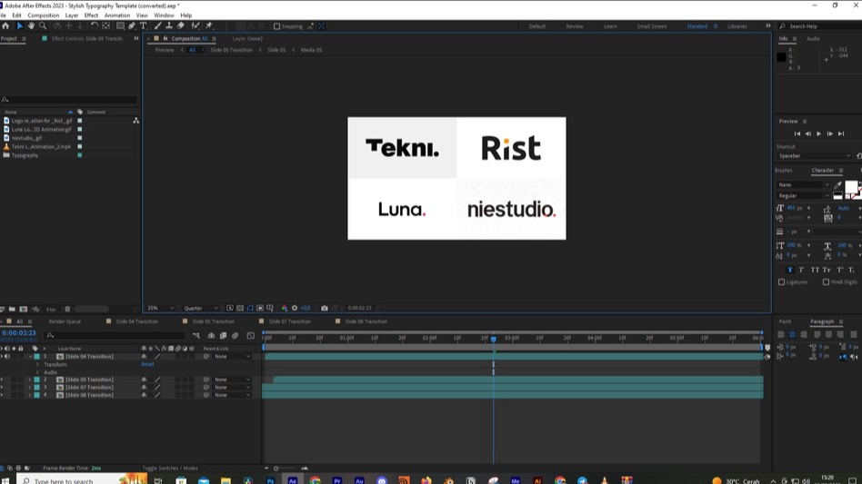Screen dimensions: 862x484
Task: Open the Effect menu
Action: pyautogui.click(x=91, y=15)
